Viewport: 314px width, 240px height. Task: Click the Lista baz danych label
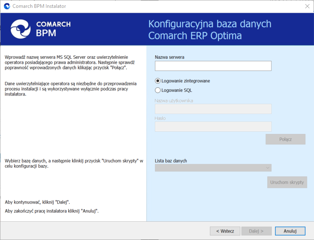[171, 161]
